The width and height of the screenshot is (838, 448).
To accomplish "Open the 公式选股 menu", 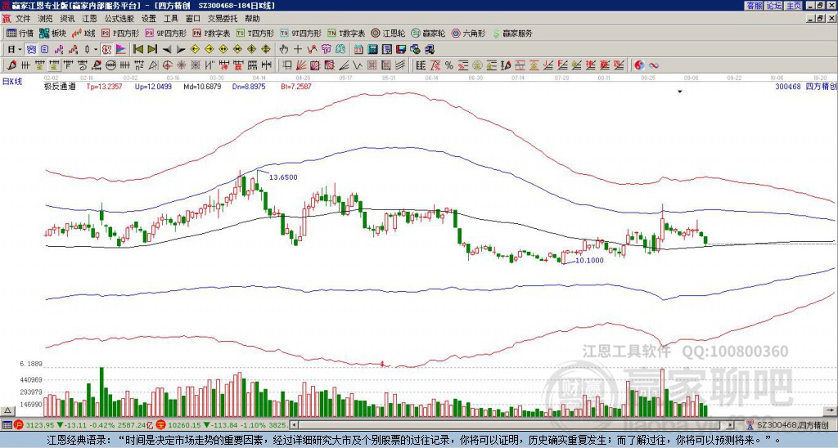I will pyautogui.click(x=119, y=19).
